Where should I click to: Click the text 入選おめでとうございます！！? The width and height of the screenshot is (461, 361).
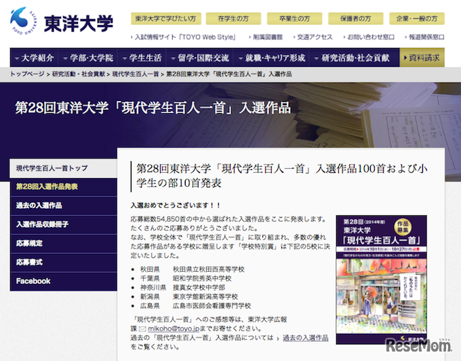(x=176, y=205)
